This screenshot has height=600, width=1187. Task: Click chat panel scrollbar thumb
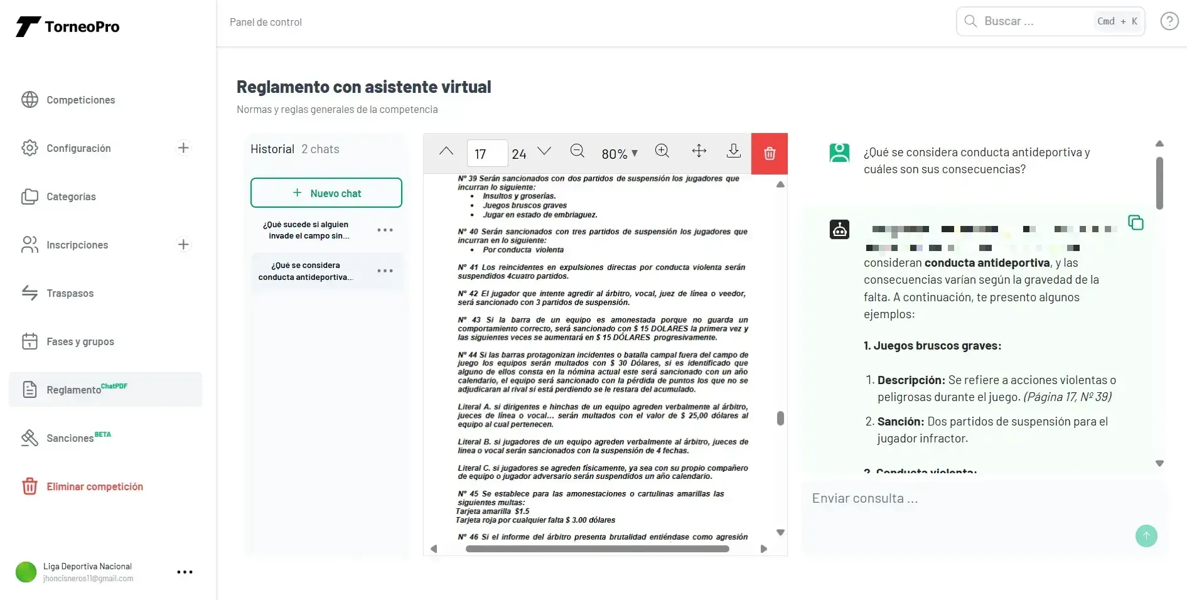pos(1159,183)
